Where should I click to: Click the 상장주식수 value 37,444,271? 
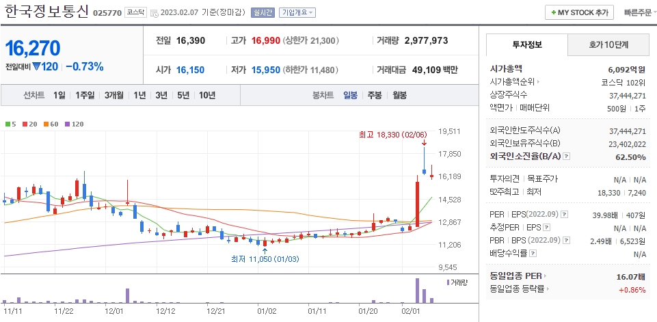point(627,96)
